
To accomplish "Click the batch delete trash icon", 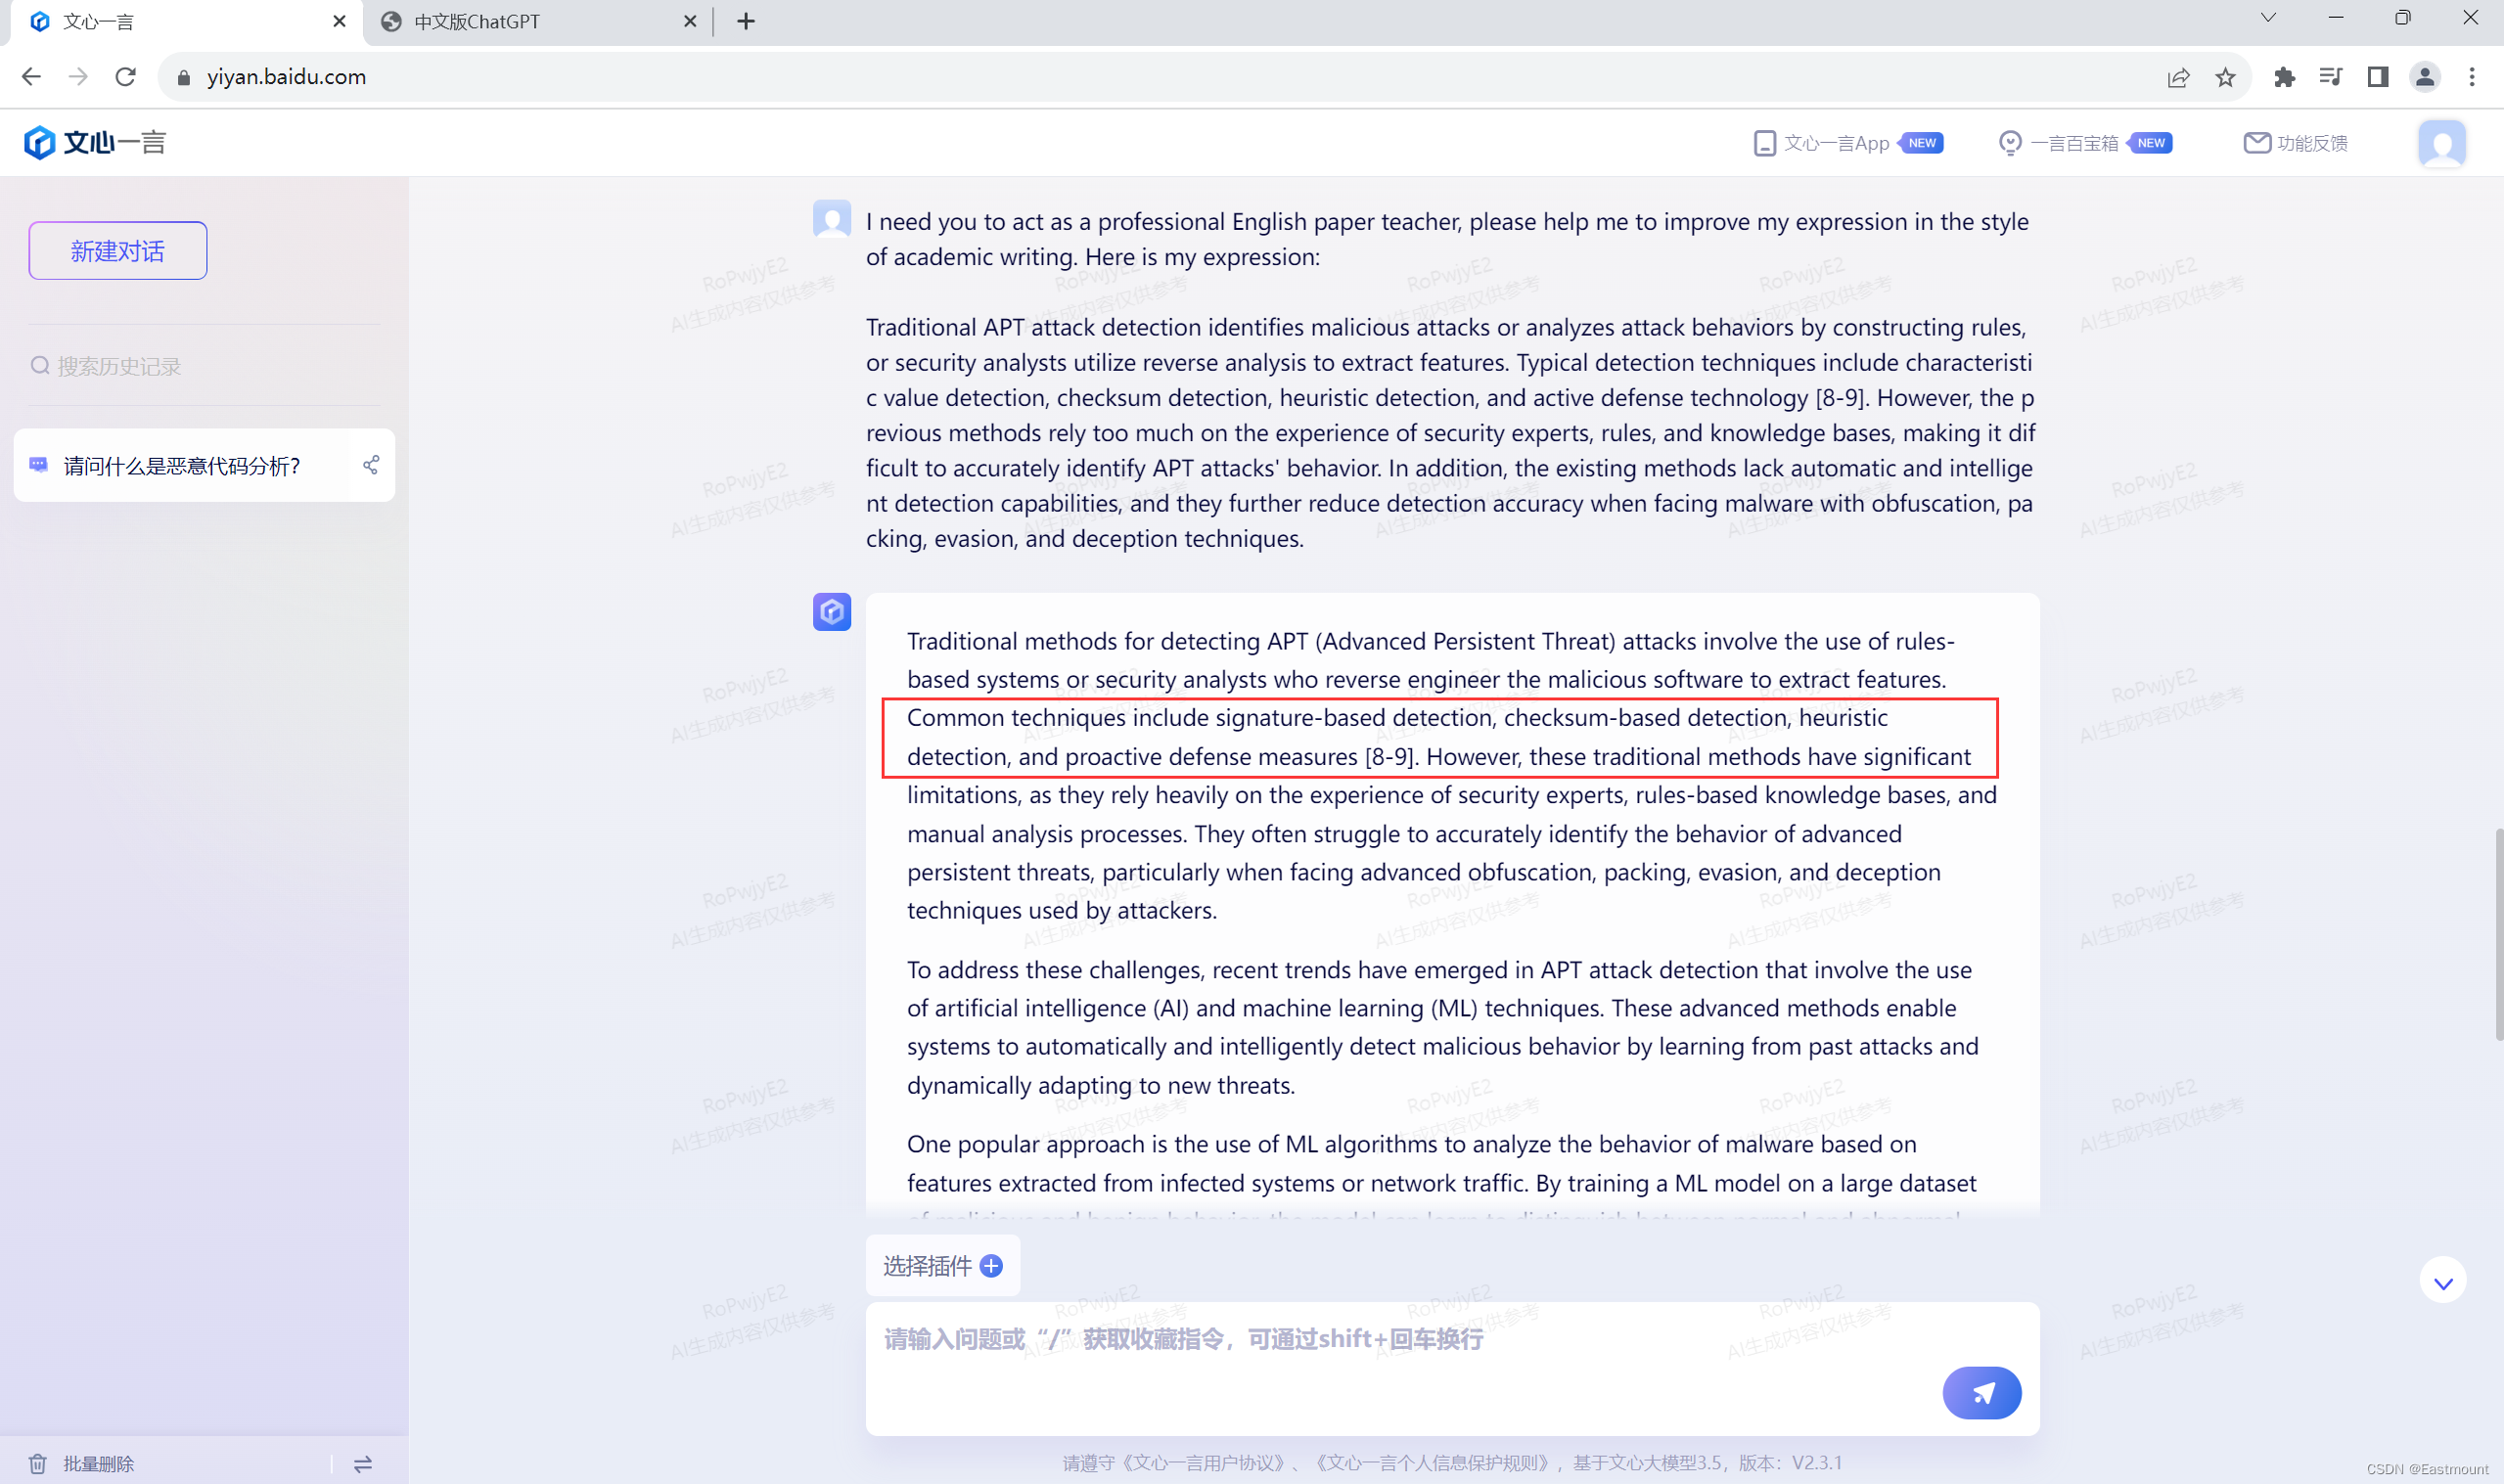I will coord(38,1463).
